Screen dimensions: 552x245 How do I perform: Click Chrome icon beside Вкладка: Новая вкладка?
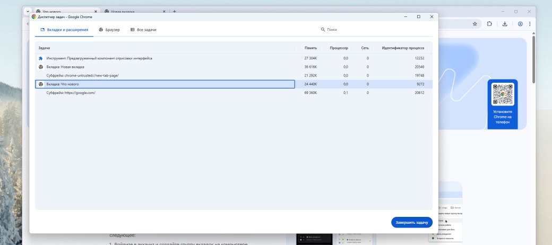point(41,67)
